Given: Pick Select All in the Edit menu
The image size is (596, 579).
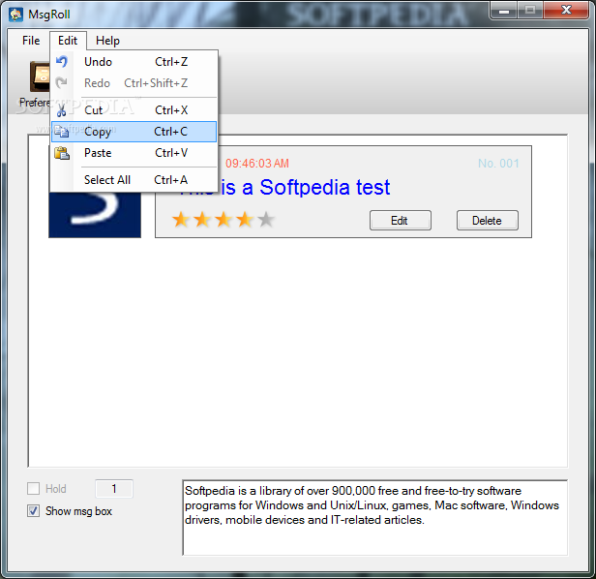Looking at the screenshot, I should (134, 179).
